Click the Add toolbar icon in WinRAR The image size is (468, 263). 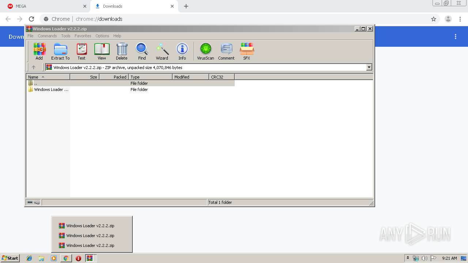(39, 51)
